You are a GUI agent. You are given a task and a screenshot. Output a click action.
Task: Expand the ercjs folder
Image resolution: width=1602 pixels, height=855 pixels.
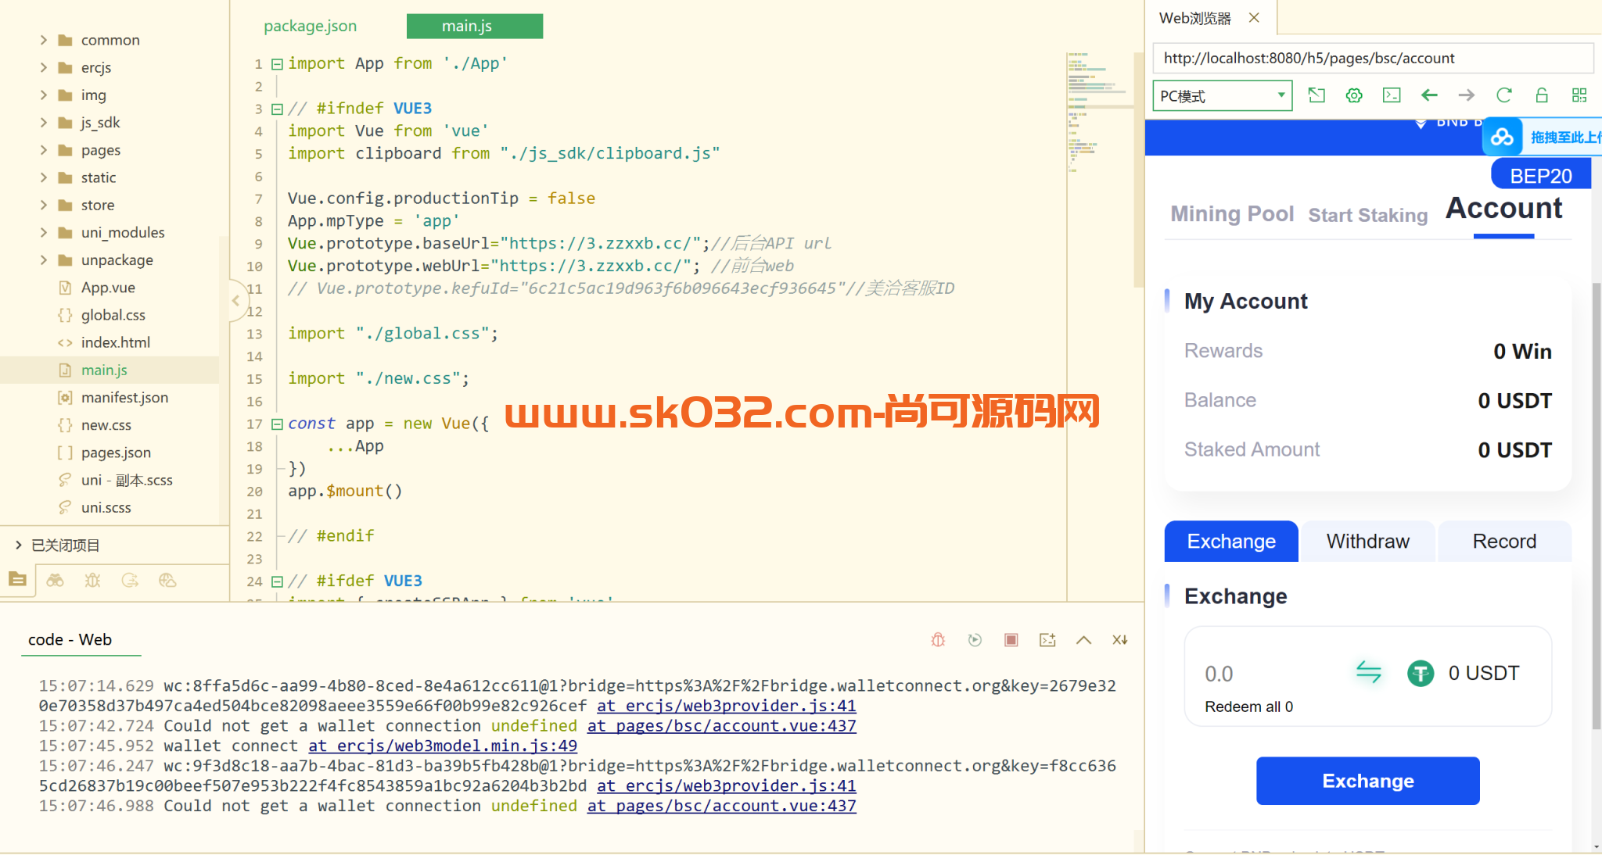(44, 67)
